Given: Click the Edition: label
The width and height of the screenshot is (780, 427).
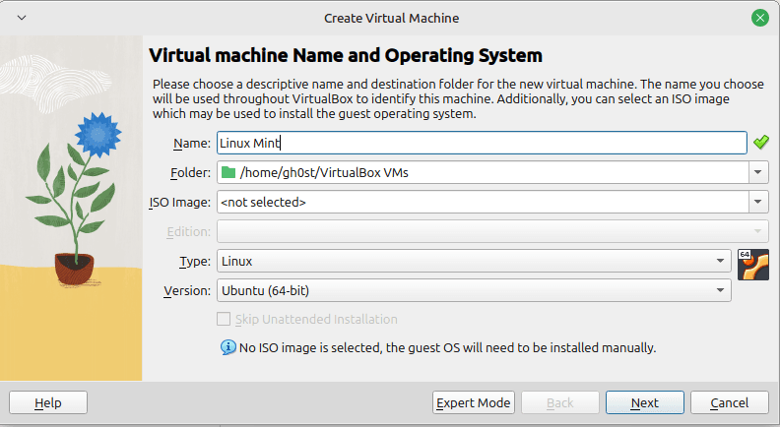Looking at the screenshot, I should pyautogui.click(x=188, y=231).
